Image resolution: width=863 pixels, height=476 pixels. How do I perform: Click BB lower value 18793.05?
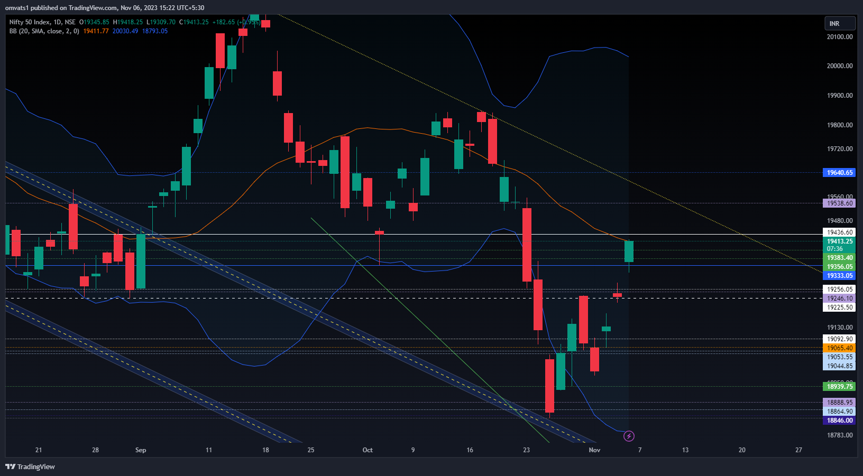(x=155, y=31)
